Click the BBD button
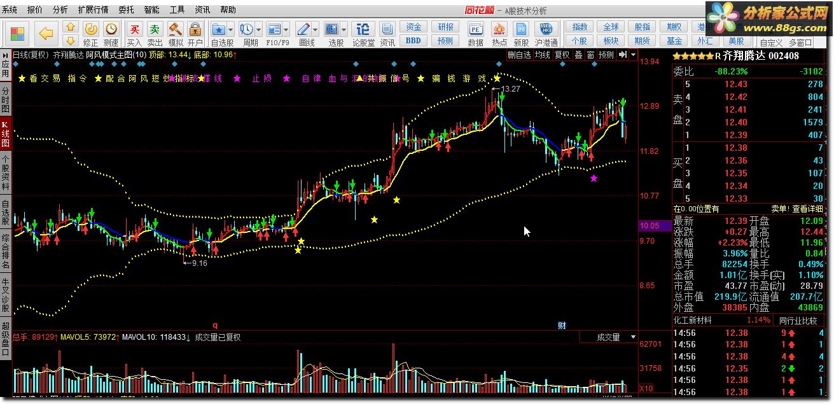This screenshot has height=404, width=834. (414, 41)
